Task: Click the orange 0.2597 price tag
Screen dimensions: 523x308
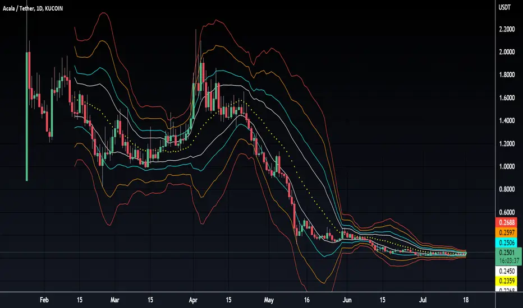Action: point(506,232)
